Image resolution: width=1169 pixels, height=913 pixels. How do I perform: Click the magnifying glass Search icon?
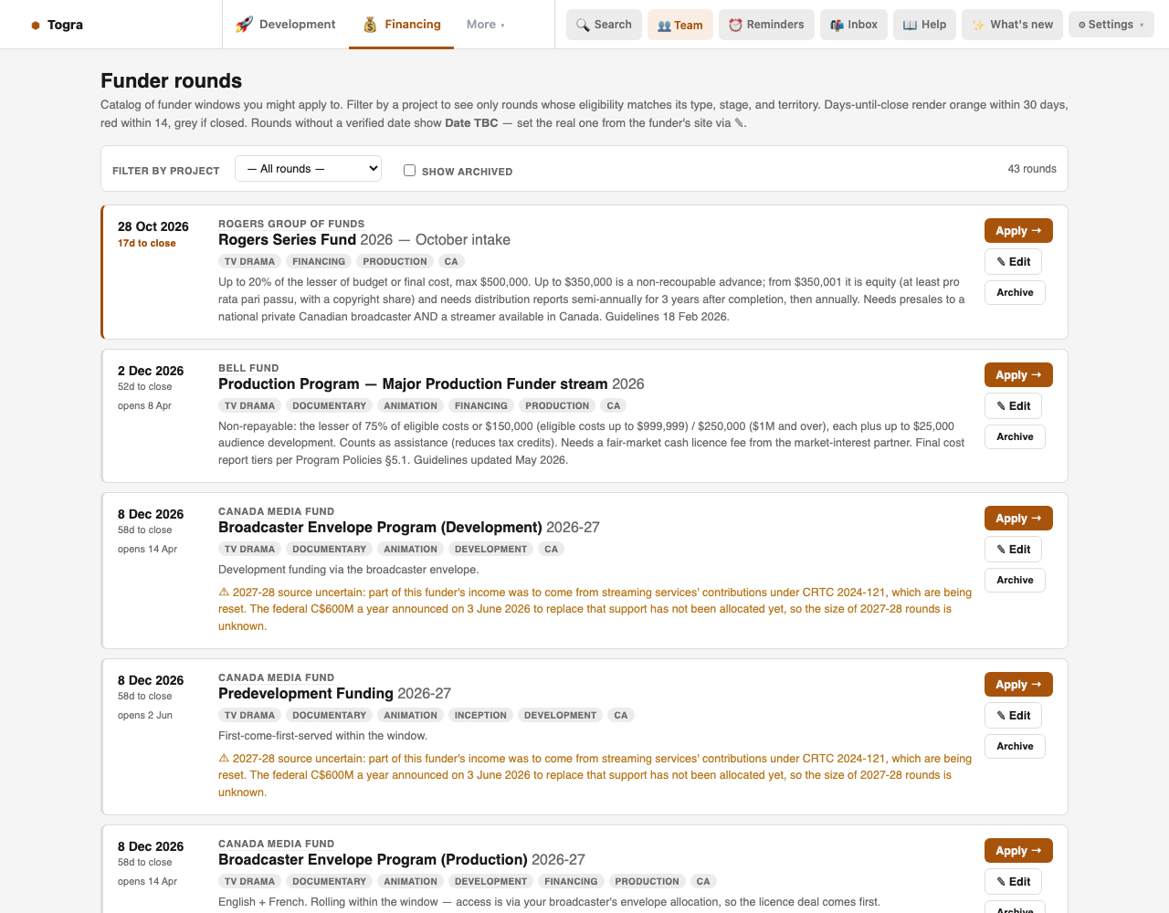[x=583, y=25]
